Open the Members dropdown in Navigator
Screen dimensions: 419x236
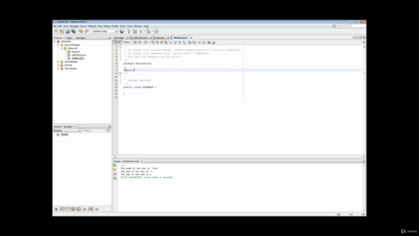(x=67, y=130)
